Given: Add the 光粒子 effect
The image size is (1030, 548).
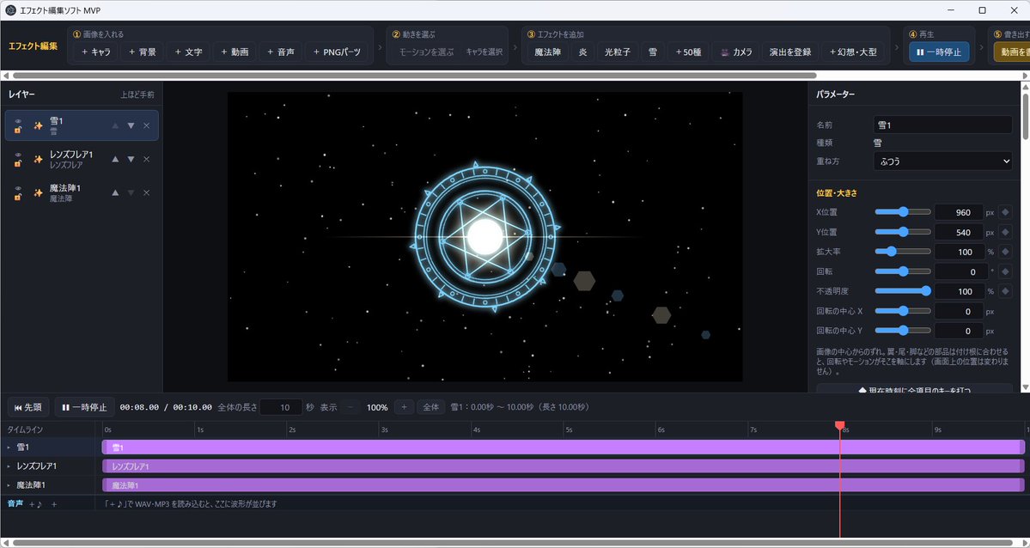Looking at the screenshot, I should pos(618,52).
